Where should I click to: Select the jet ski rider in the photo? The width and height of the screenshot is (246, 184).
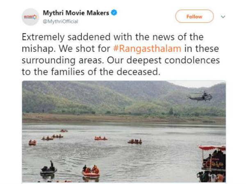pos(48,168)
